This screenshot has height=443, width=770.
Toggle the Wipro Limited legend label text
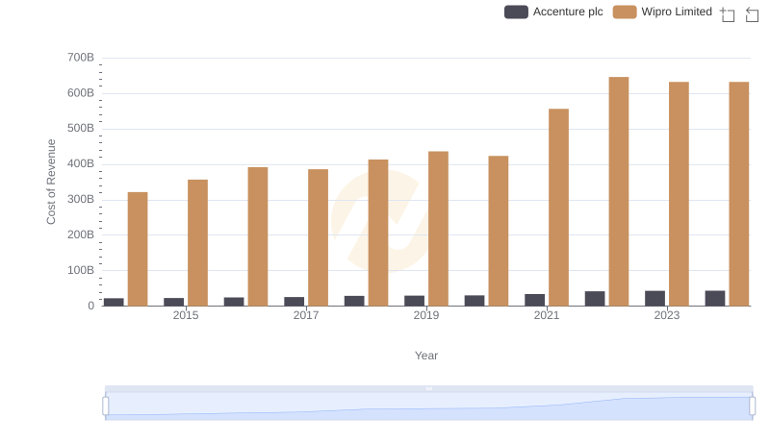677,12
